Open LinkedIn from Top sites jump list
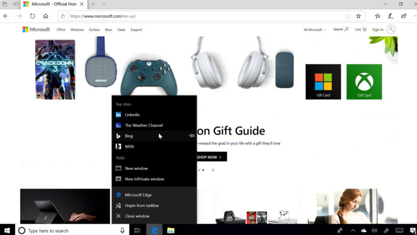 [155, 115]
